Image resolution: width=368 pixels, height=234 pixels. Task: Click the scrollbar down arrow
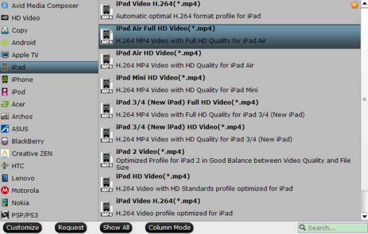click(x=365, y=216)
